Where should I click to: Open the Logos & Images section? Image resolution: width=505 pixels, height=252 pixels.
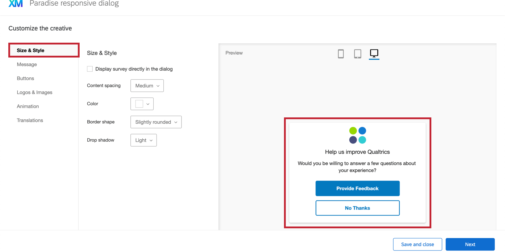34,92
